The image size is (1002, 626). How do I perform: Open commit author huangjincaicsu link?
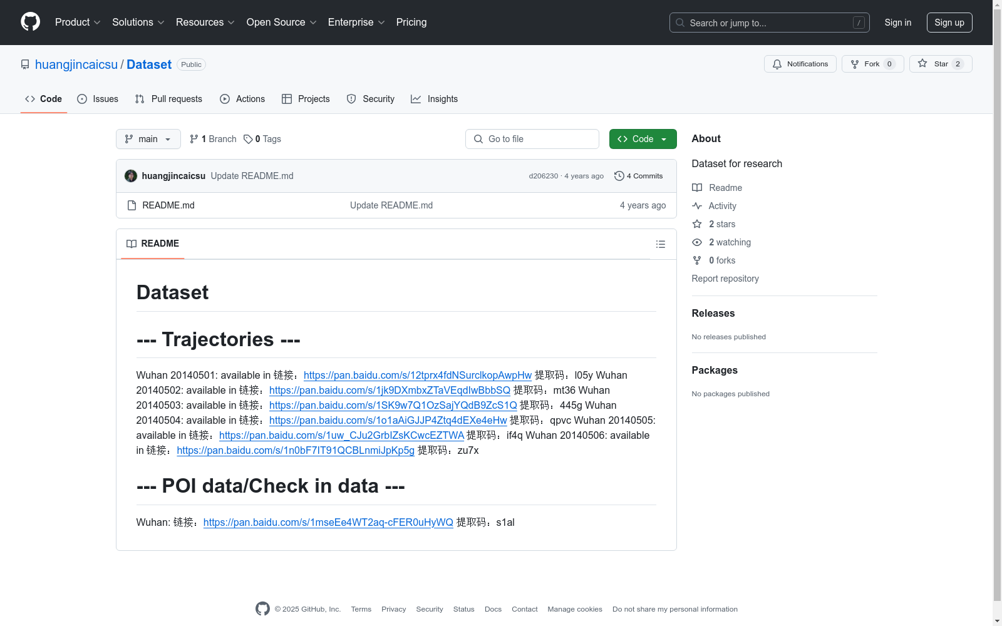(x=173, y=176)
